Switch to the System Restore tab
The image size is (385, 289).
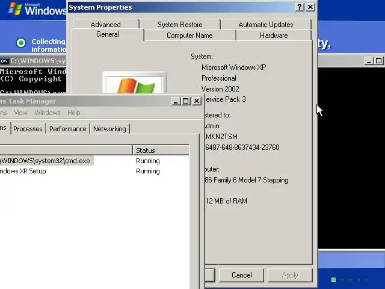(x=180, y=25)
